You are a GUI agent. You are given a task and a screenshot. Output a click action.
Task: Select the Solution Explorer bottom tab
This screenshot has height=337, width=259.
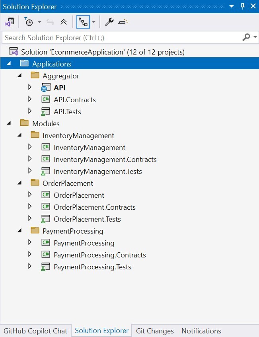101,331
